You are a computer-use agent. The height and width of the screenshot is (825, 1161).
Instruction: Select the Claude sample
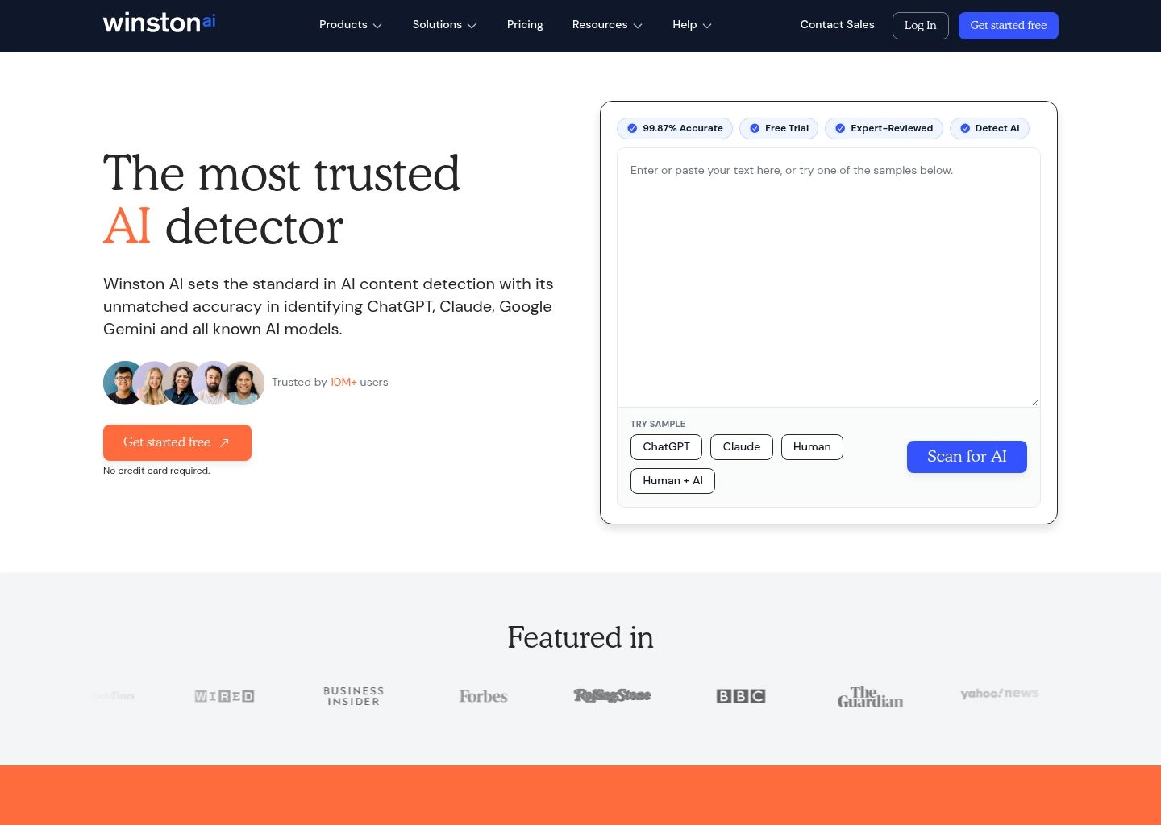tap(742, 447)
